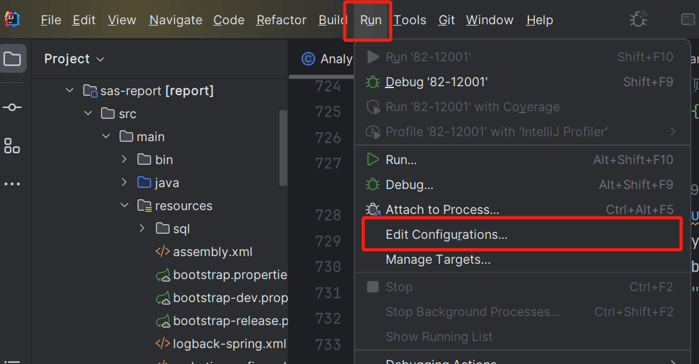Select Debug... with Alt+Shift+F9 shortcut
The image size is (699, 364).
522,185
